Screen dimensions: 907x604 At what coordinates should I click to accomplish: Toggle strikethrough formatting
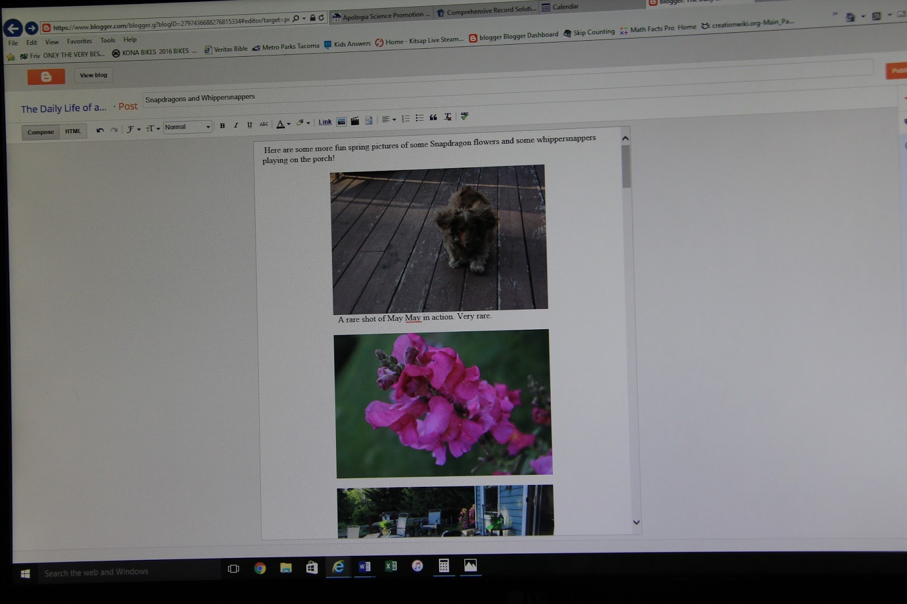point(264,124)
